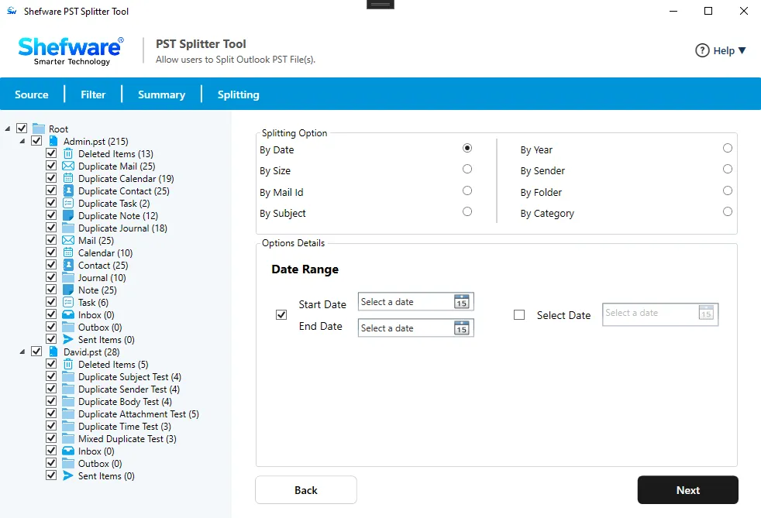Collapse the David.pst tree node

pos(22,352)
